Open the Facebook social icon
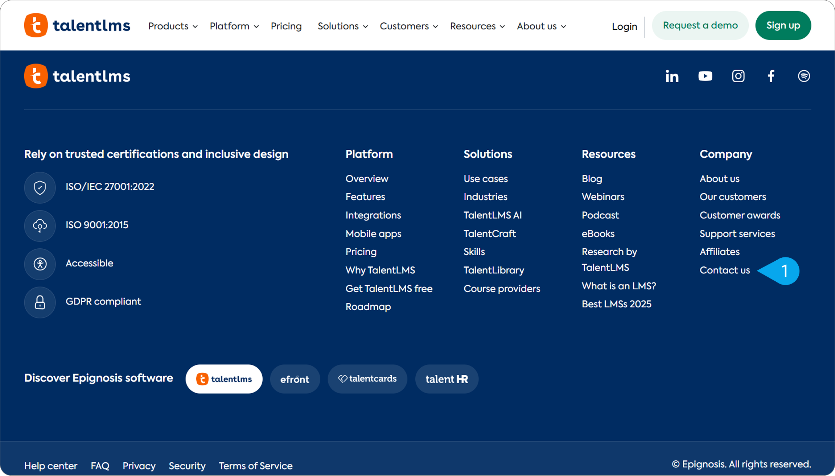Image resolution: width=835 pixels, height=476 pixels. pos(771,76)
